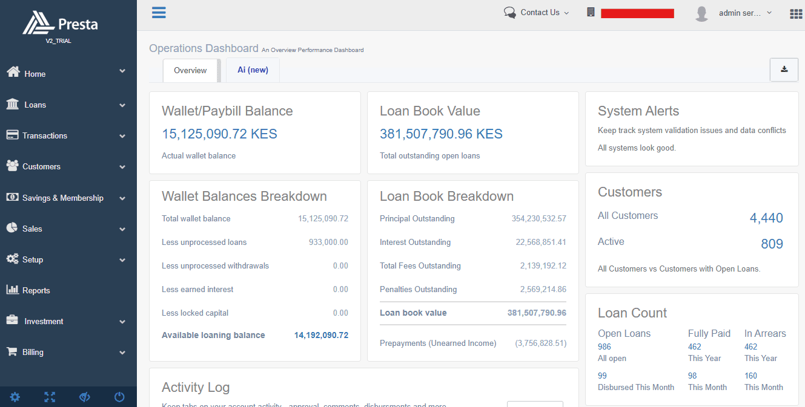Click the Contact Us chat icon
Viewport: 805px width, 407px height.
pyautogui.click(x=510, y=13)
